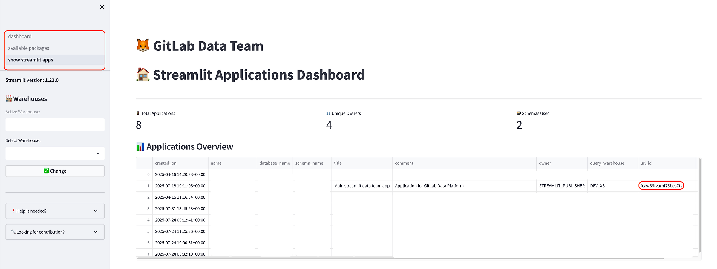
Task: Click the people icon by Unique Owners
Action: [328, 113]
